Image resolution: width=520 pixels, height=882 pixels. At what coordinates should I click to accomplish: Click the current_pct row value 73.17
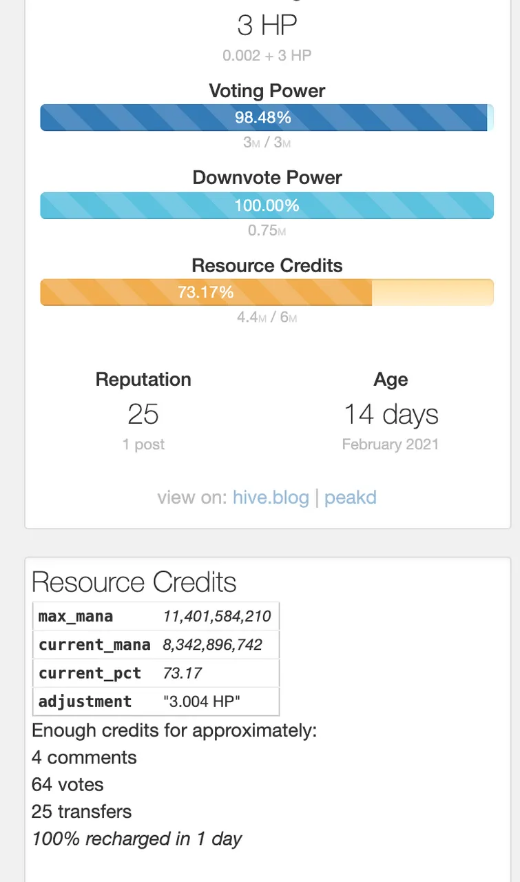(178, 673)
